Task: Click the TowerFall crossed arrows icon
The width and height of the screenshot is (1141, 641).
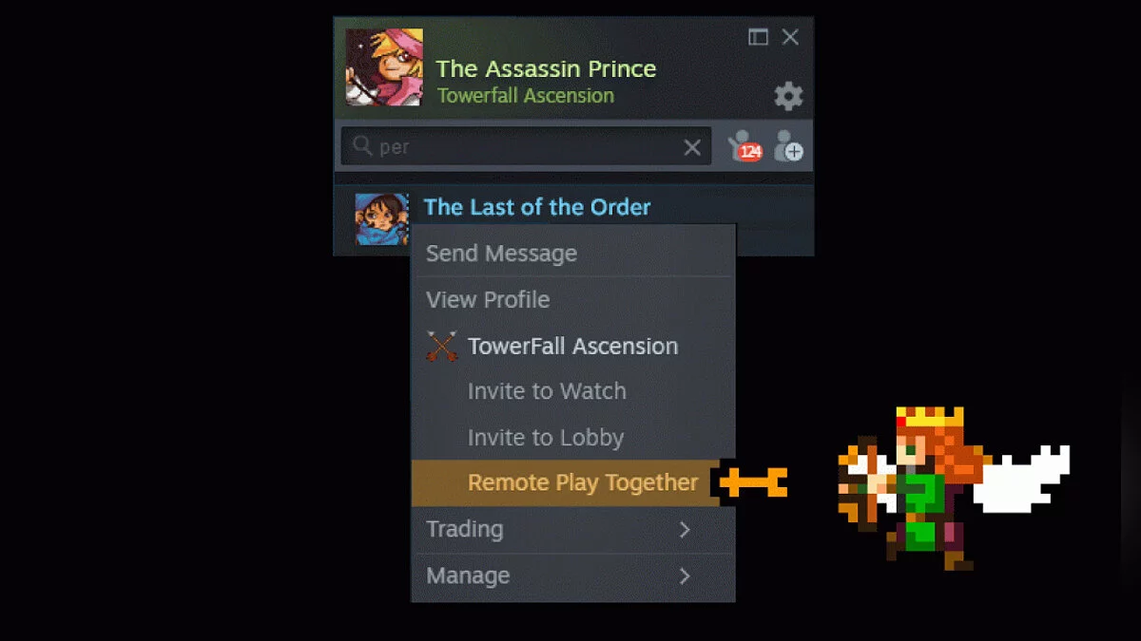Action: point(442,346)
